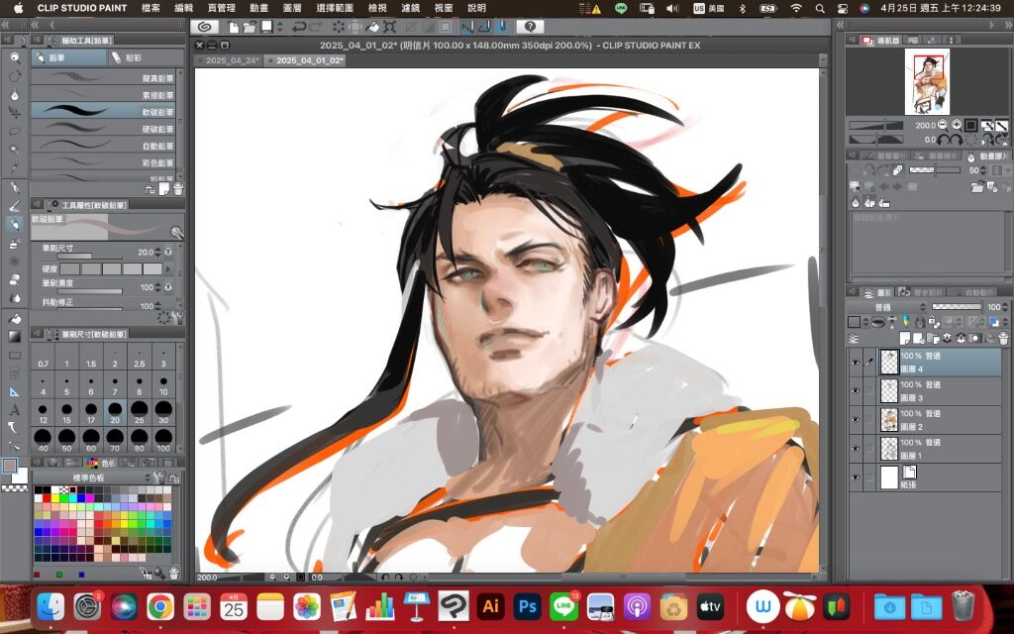The height and width of the screenshot is (634, 1014).
Task: Toggle snap to special ruler
Action: 483,27
